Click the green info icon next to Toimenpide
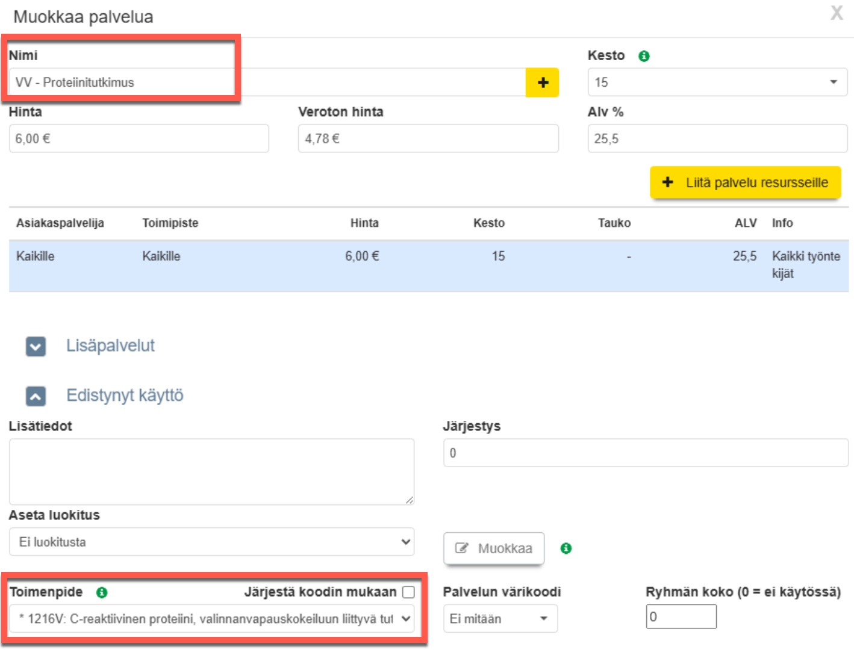This screenshot has height=655, width=854. (x=102, y=592)
